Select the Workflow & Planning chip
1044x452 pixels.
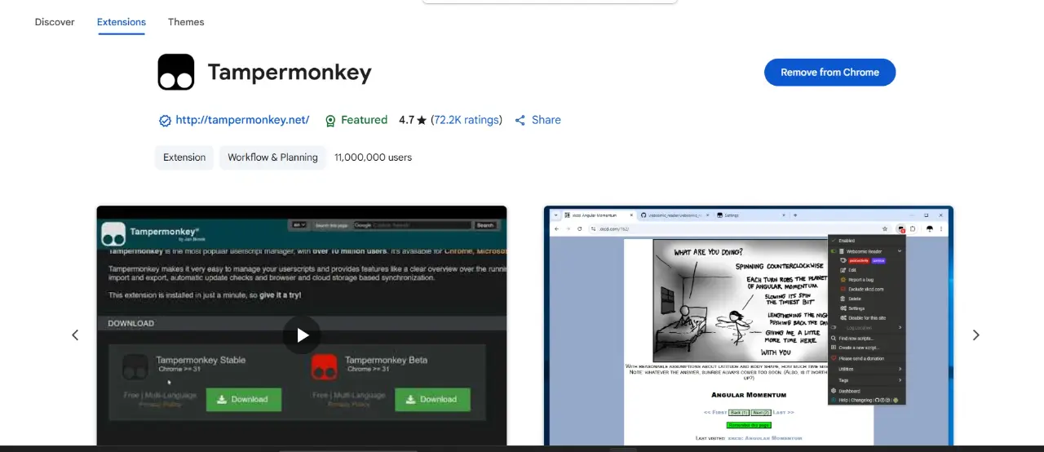272,157
